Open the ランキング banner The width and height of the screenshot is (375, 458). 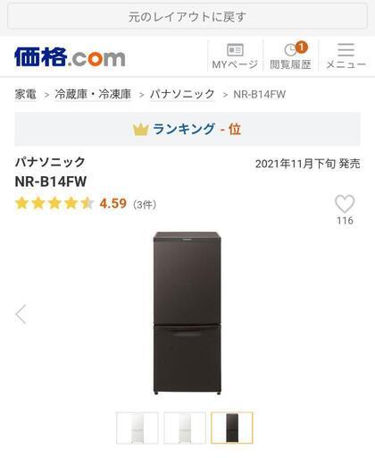pyautogui.click(x=187, y=129)
